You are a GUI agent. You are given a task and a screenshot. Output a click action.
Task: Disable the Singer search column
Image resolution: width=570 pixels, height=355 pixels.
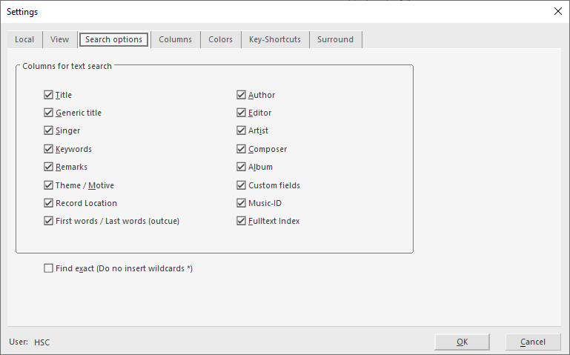coord(49,130)
